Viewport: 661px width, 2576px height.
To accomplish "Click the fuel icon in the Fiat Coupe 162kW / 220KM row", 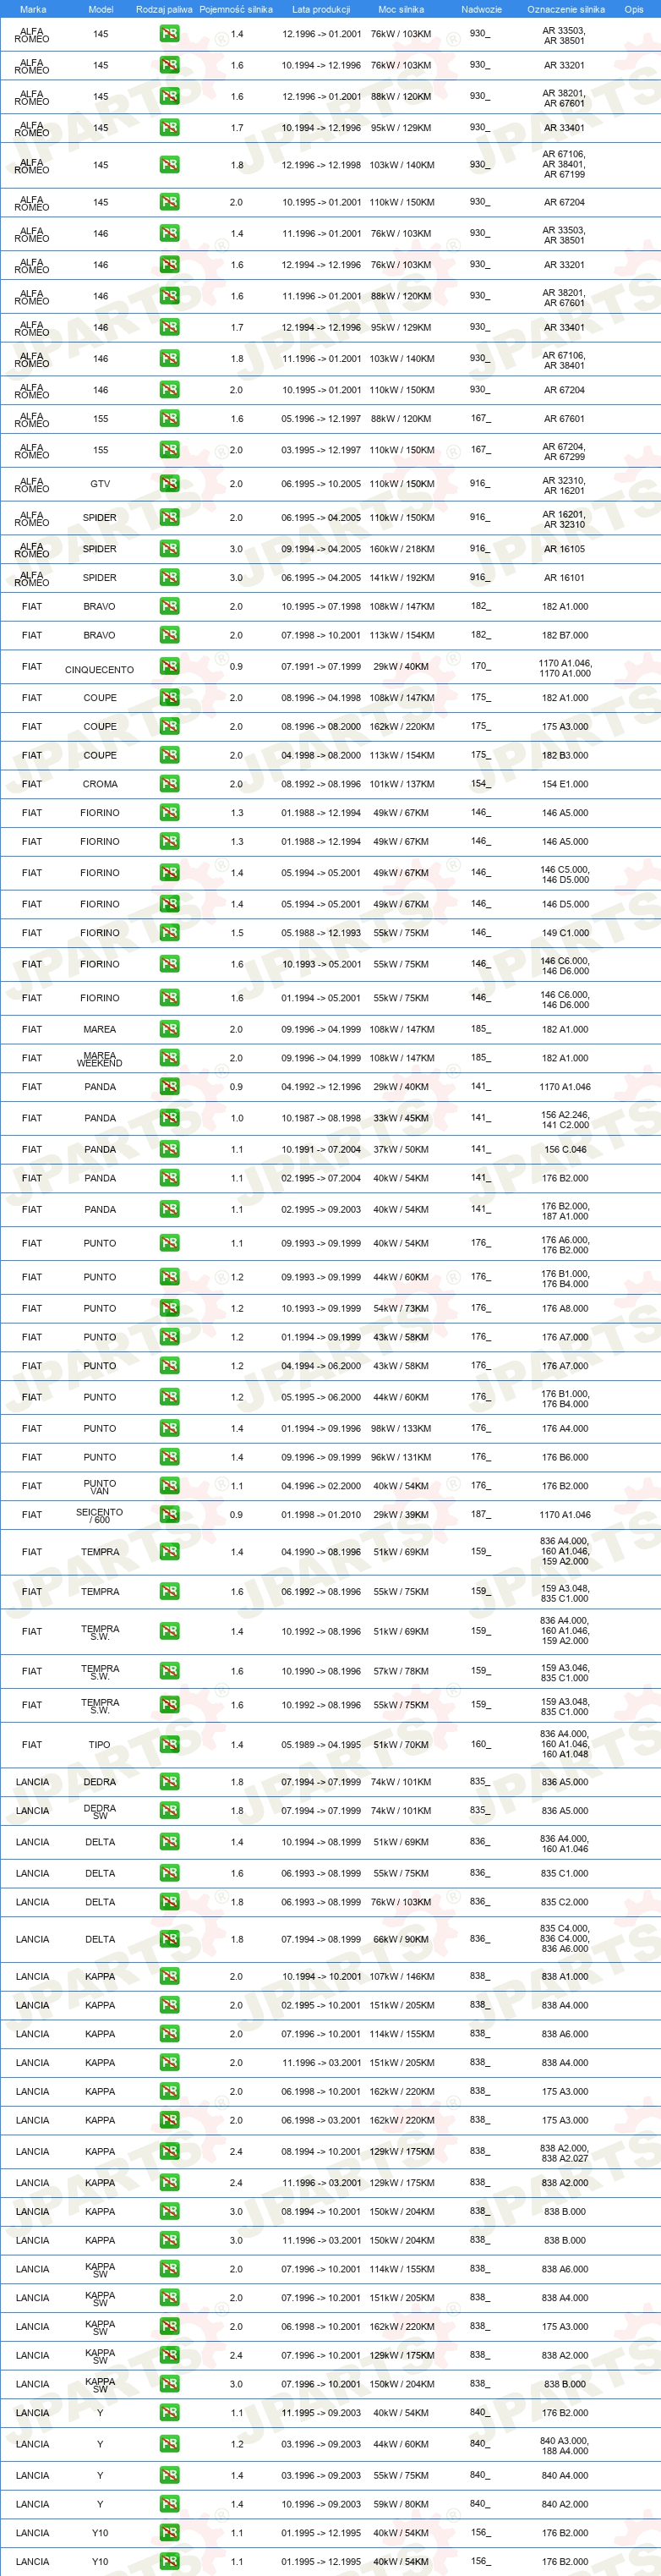I will point(169,727).
